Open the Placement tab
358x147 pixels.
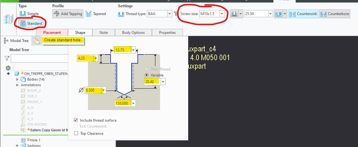pos(52,33)
